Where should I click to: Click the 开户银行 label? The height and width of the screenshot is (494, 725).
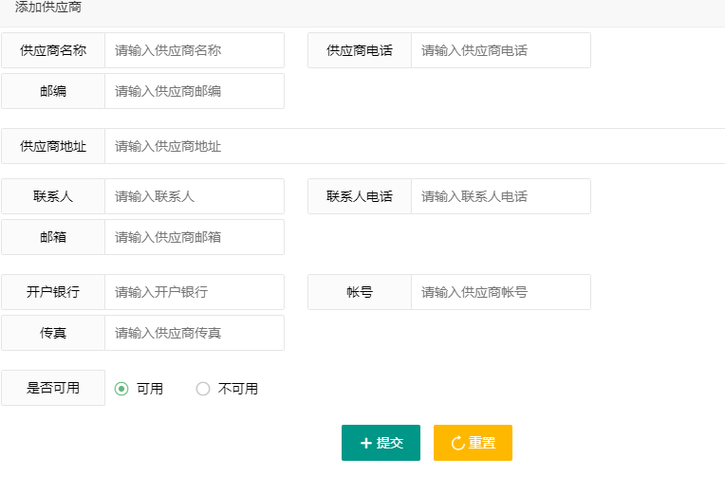(x=53, y=292)
